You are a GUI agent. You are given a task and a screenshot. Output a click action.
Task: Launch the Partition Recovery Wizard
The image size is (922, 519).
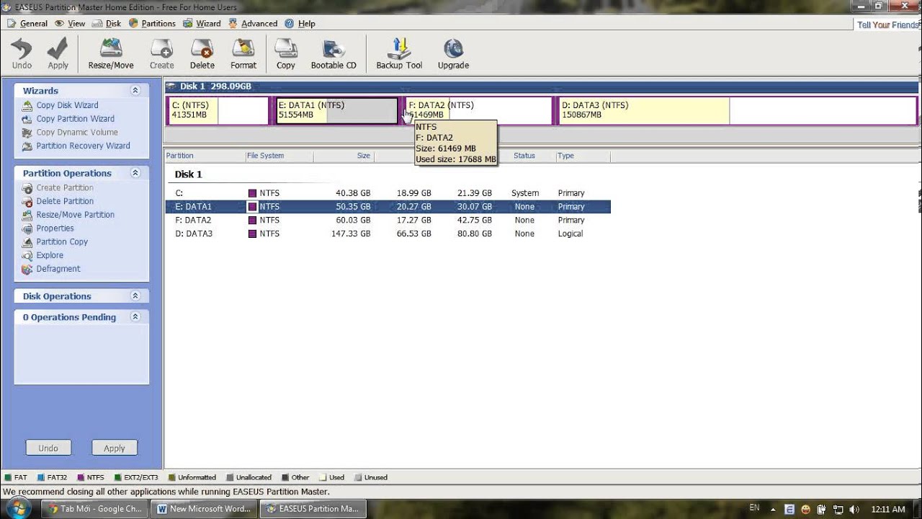tap(83, 146)
